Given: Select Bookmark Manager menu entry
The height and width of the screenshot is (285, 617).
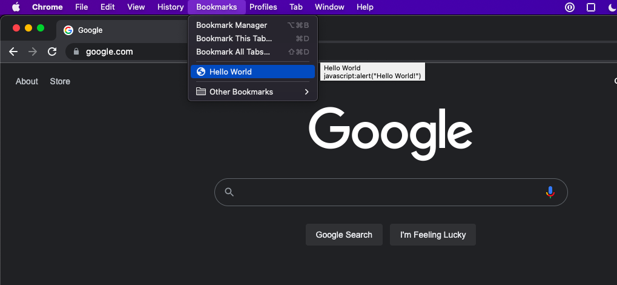Looking at the screenshot, I should click(231, 25).
